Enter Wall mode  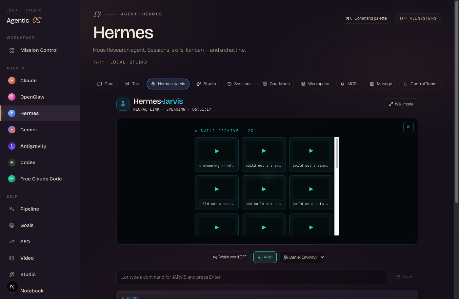[x=401, y=104]
